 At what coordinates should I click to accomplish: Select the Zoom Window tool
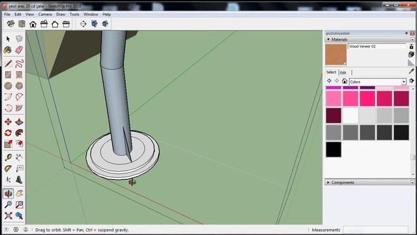[x=19, y=204]
